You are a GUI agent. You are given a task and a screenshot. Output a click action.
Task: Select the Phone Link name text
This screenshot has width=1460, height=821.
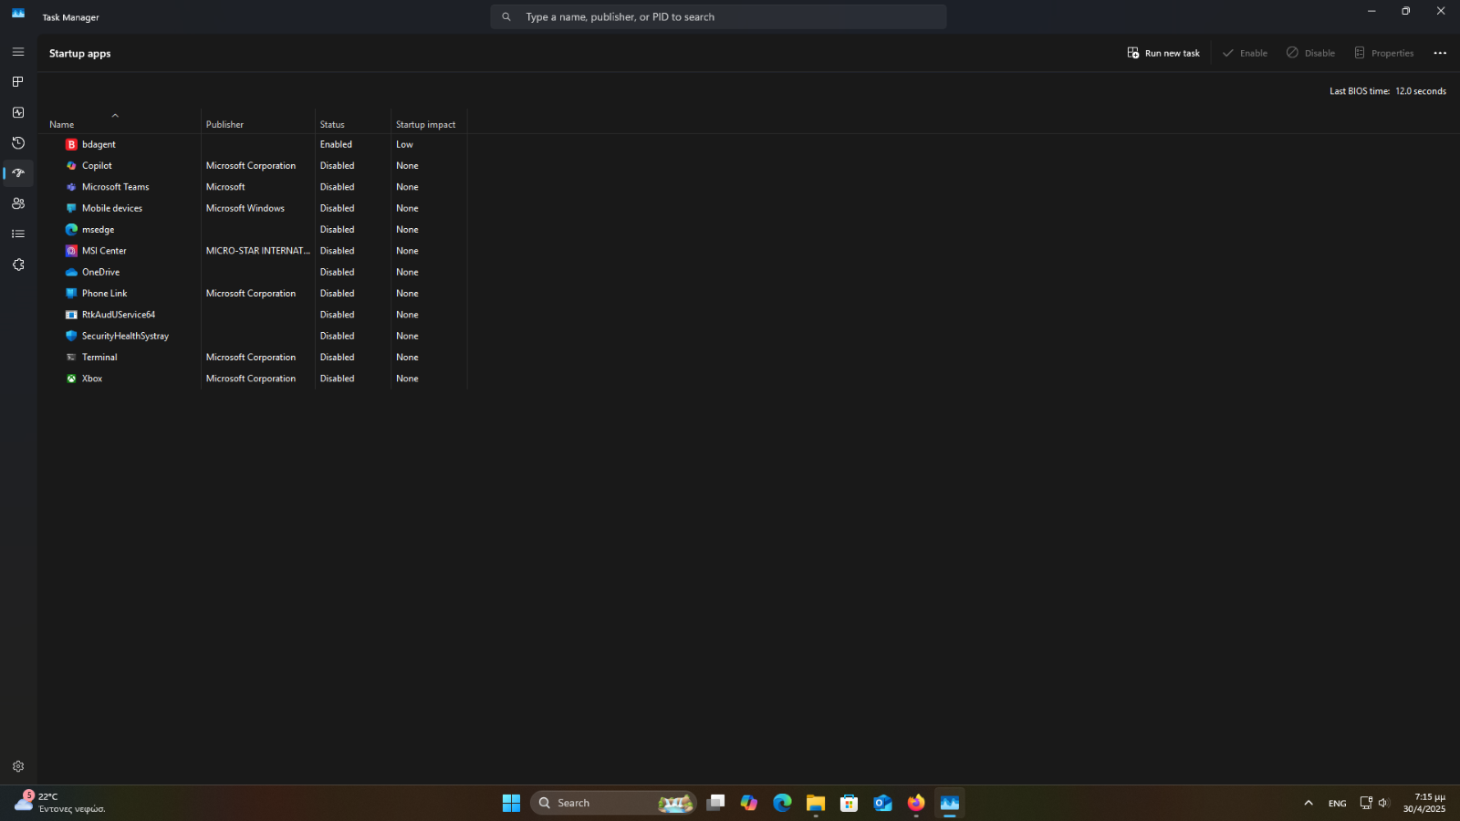(x=104, y=294)
